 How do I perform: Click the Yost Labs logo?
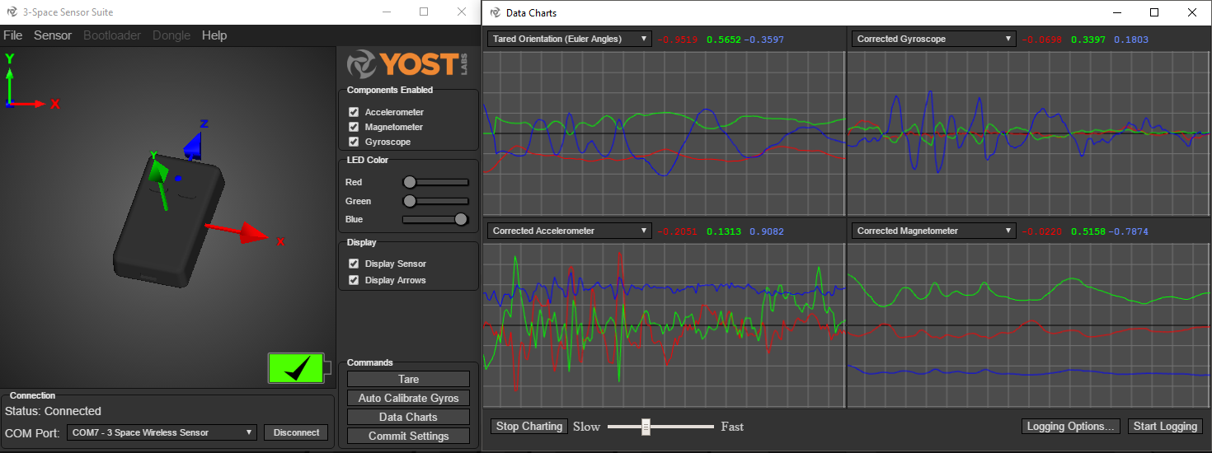point(408,64)
